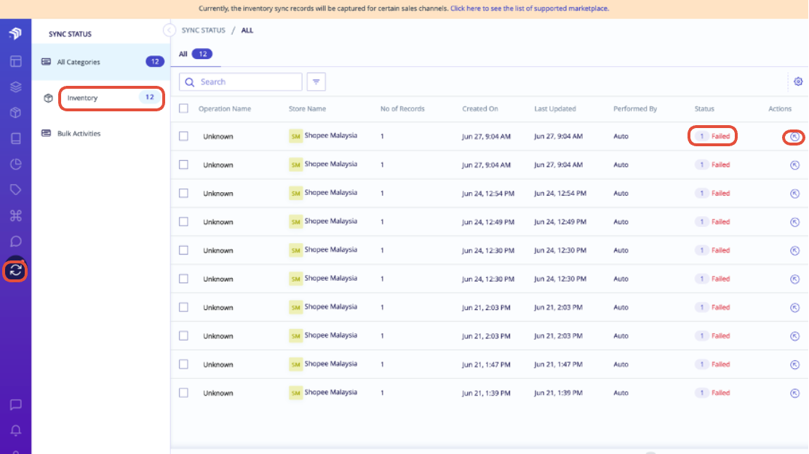Collapse the panel using the left chevron arrow
This screenshot has height=454, width=809.
(169, 30)
